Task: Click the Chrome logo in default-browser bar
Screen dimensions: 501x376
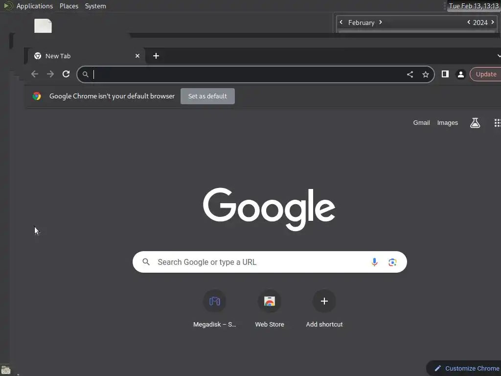Action: click(x=37, y=96)
